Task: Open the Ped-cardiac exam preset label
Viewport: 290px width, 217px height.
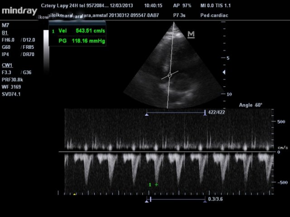Action: (216, 15)
